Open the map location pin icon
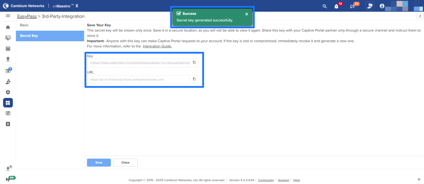Viewport: 424px width, 184px height. [8, 59]
